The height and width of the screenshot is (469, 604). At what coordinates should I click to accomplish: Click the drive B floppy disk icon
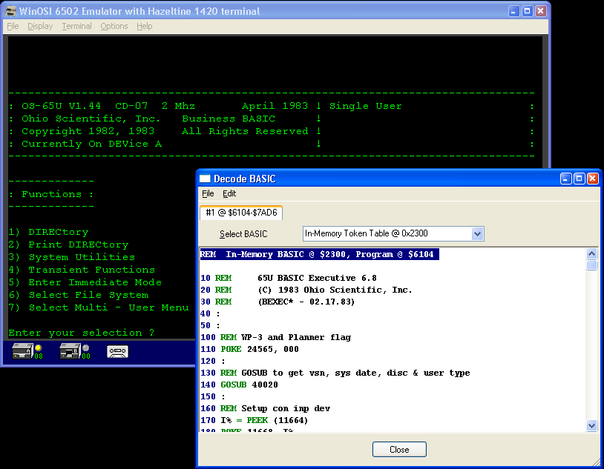(x=70, y=351)
